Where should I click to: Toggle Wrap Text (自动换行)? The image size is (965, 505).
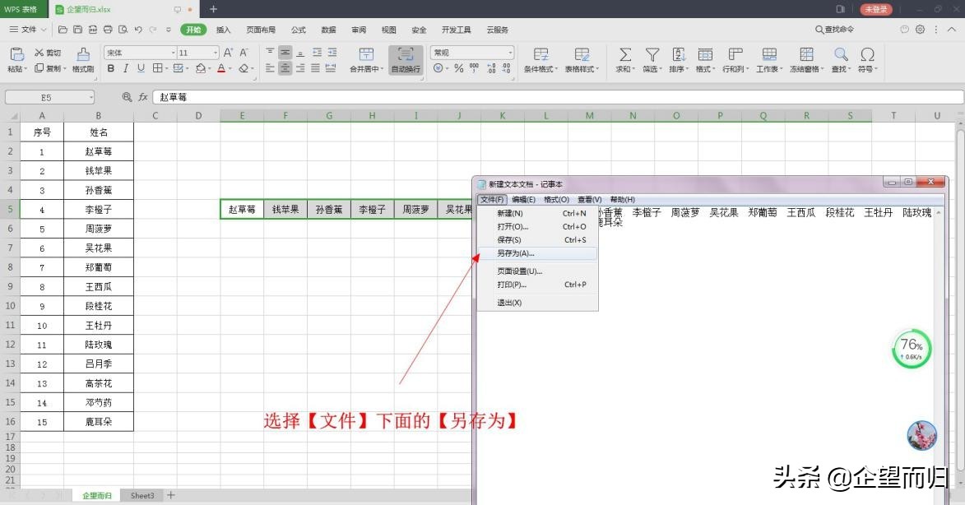coord(406,60)
